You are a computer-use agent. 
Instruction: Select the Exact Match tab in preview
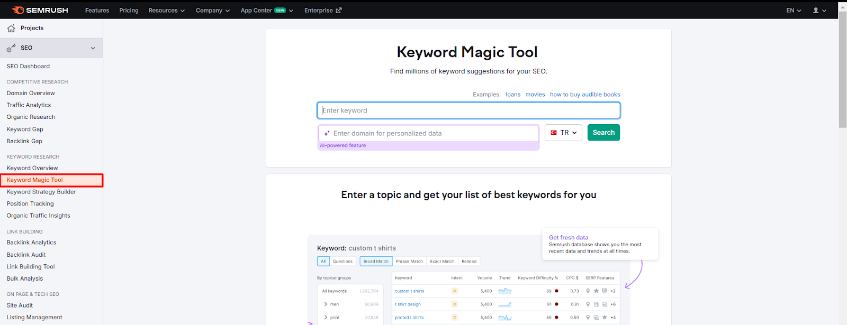click(x=442, y=261)
